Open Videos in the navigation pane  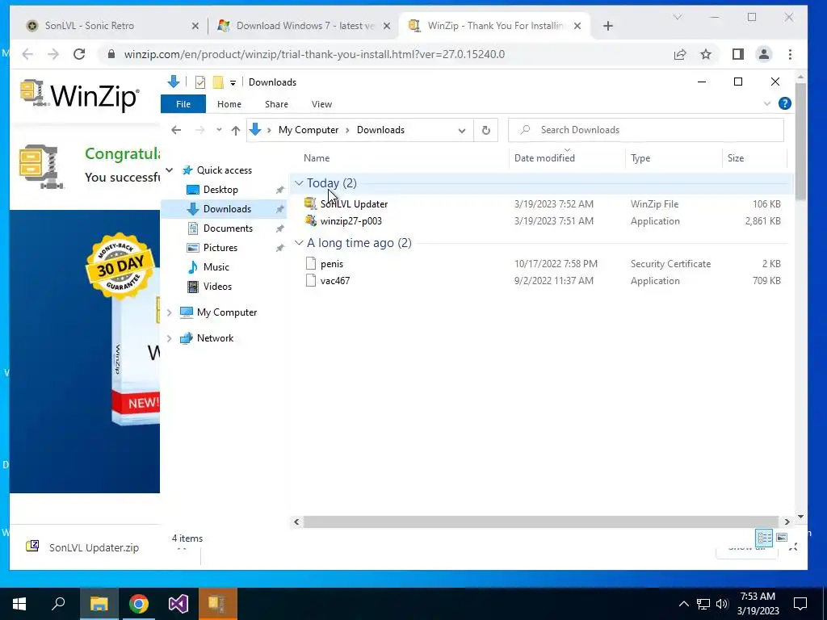(x=217, y=287)
